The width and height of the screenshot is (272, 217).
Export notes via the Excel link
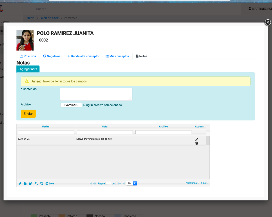50,184
